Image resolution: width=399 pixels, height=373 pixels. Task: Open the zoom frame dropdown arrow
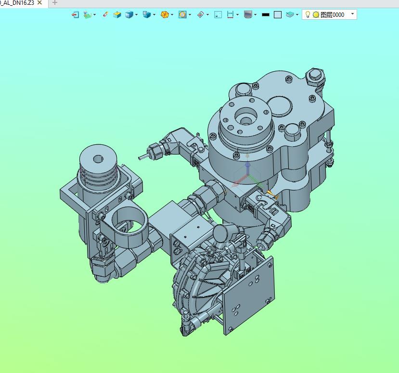coord(190,15)
